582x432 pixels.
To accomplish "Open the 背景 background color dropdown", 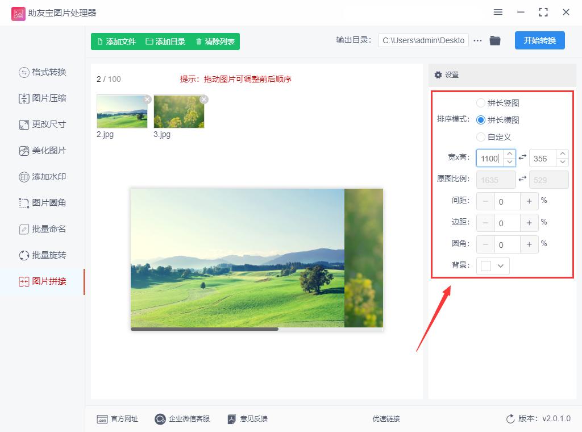I will point(492,265).
